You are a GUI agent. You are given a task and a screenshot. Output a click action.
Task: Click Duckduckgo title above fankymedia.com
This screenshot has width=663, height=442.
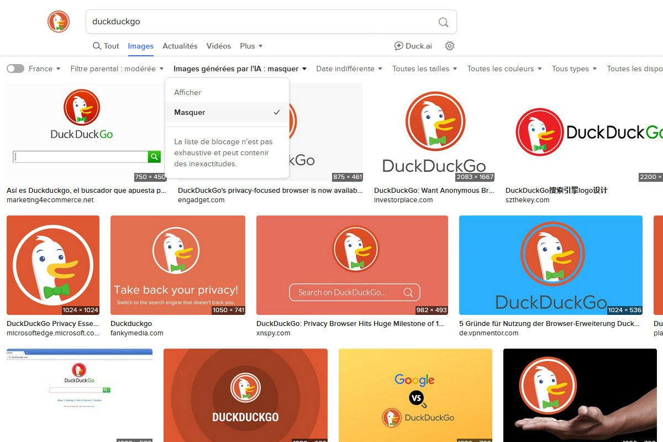click(x=131, y=323)
